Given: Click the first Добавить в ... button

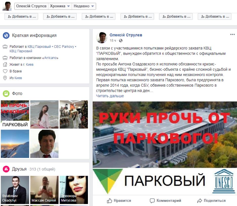Looking at the screenshot, I should pyautogui.click(x=21, y=16).
